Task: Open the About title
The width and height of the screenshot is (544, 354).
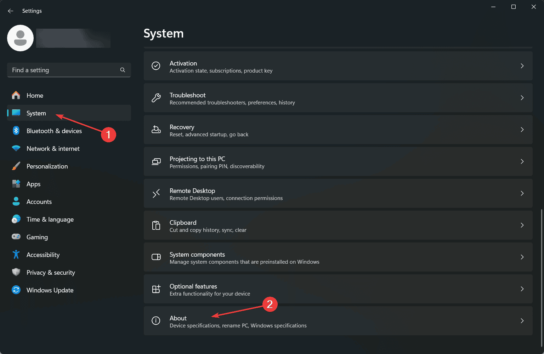Action: [x=178, y=318]
